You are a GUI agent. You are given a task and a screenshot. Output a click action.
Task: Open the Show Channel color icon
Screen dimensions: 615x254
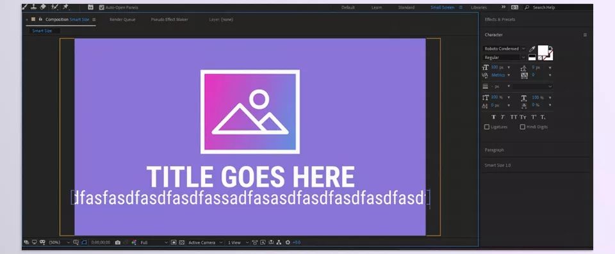click(x=134, y=242)
